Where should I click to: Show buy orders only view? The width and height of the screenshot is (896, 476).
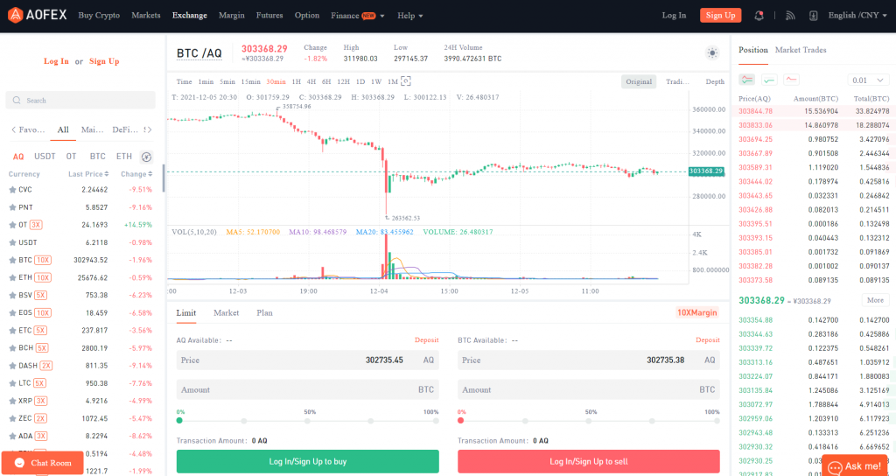click(x=769, y=80)
